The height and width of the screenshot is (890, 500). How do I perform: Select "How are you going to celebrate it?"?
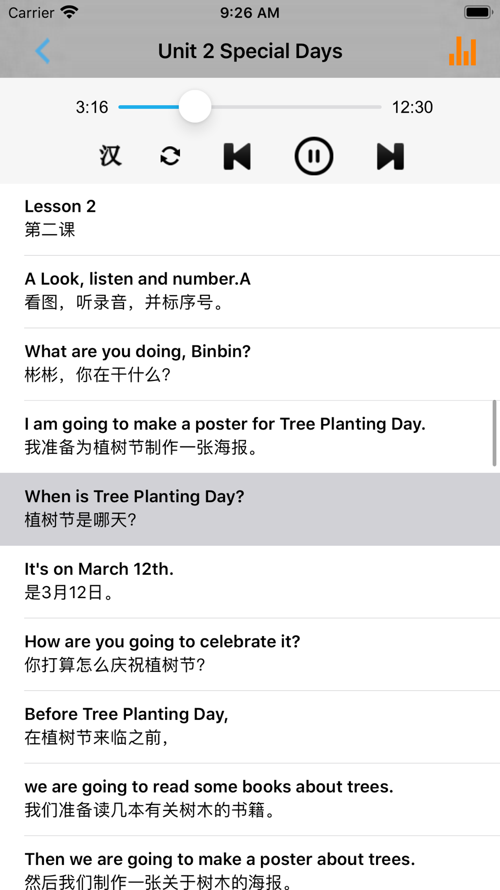(x=250, y=654)
